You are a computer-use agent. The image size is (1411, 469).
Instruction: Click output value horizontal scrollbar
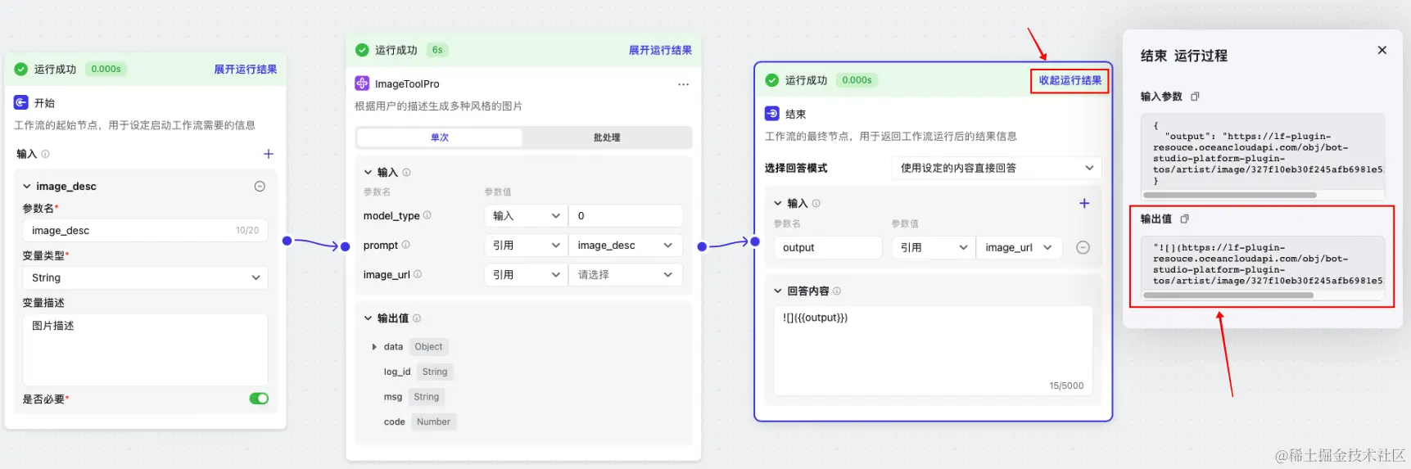click(1228, 295)
